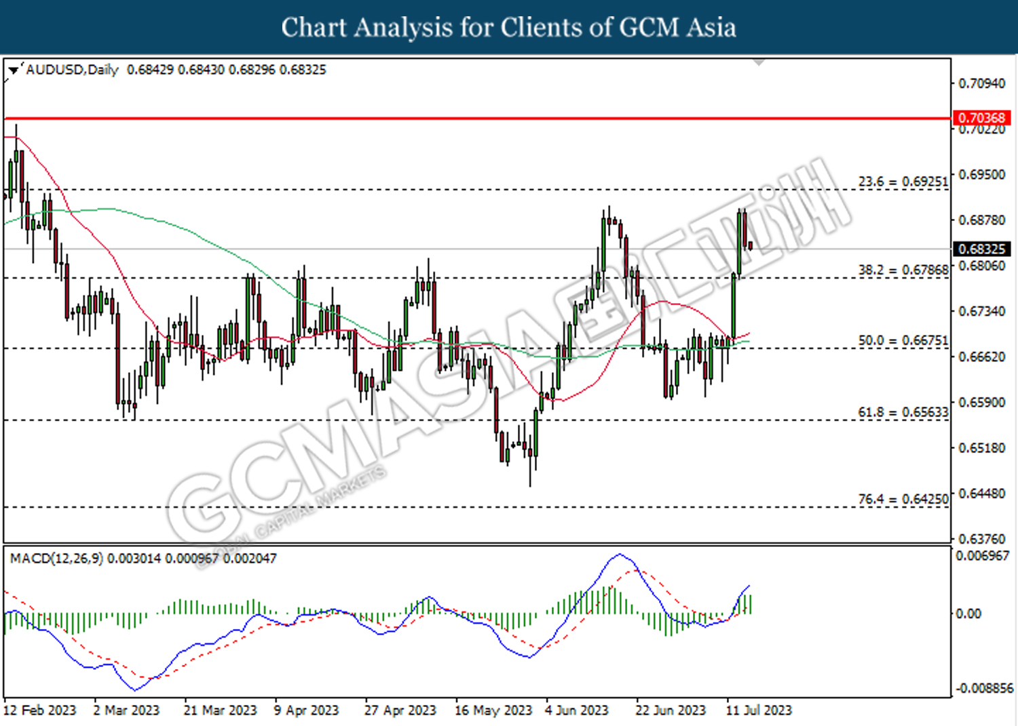The width and height of the screenshot is (1018, 726).
Task: Select the 76.4 = 0.64250 Fibonacci label
Action: [903, 499]
